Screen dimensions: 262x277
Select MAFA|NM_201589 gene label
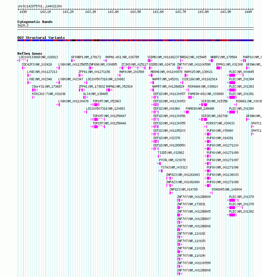[132, 72]
